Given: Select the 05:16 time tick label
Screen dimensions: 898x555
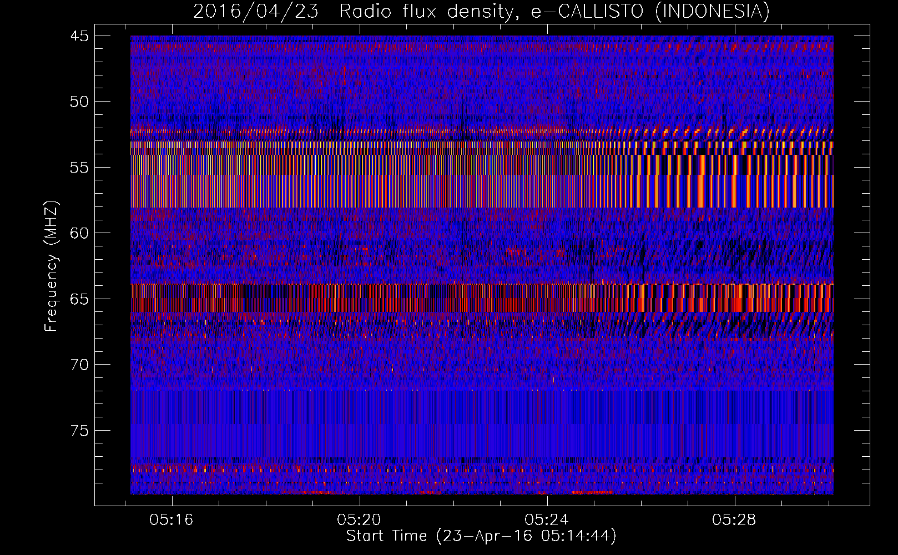Looking at the screenshot, I should pyautogui.click(x=171, y=520).
